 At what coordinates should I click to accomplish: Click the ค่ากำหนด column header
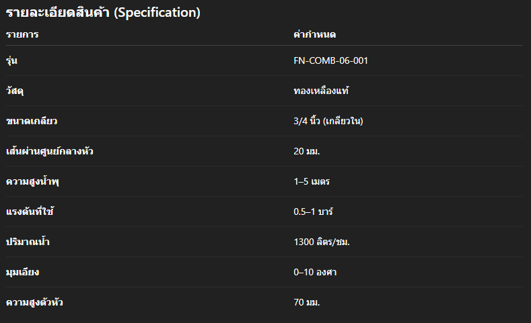(x=315, y=34)
